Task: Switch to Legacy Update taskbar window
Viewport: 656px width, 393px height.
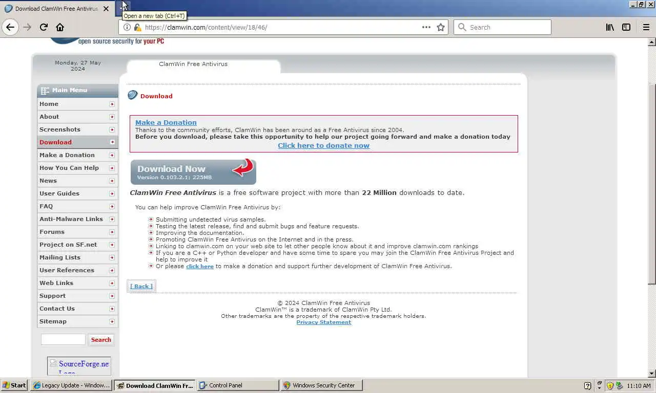Action: 71,385
